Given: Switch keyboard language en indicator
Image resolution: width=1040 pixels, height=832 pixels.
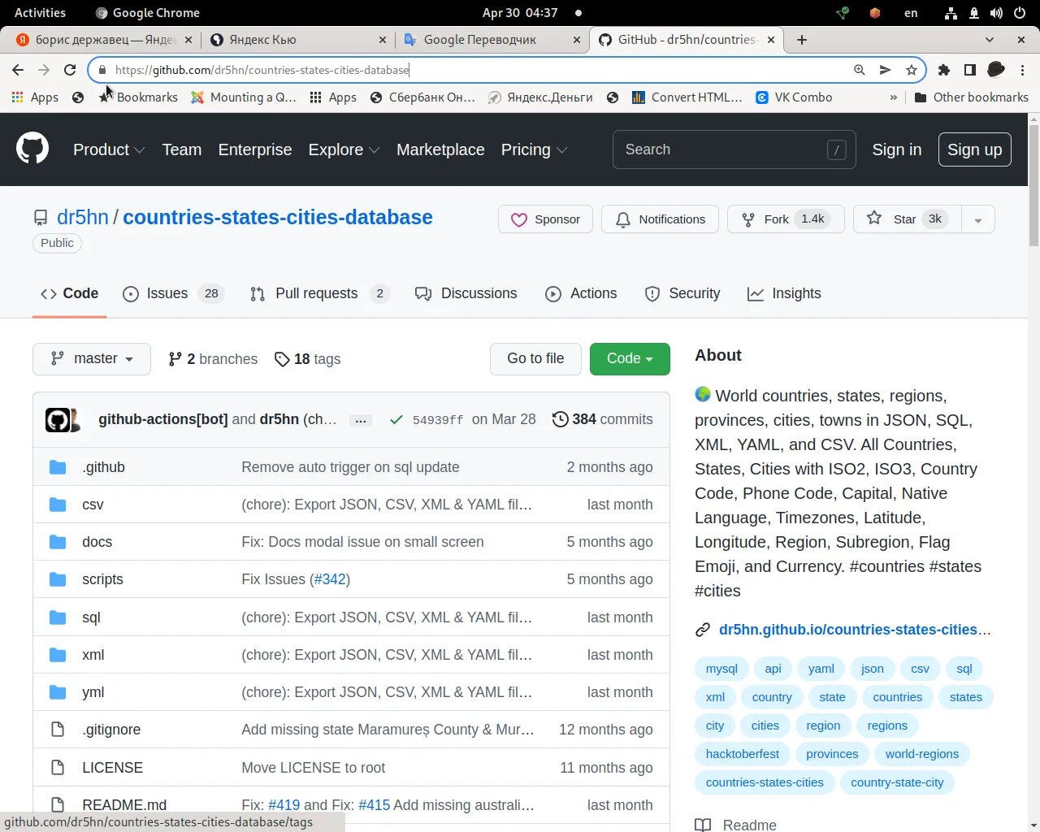Looking at the screenshot, I should pos(911,13).
